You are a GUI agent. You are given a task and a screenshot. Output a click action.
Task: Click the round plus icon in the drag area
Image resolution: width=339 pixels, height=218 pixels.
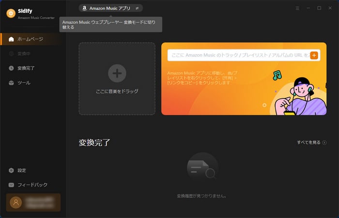tap(117, 73)
